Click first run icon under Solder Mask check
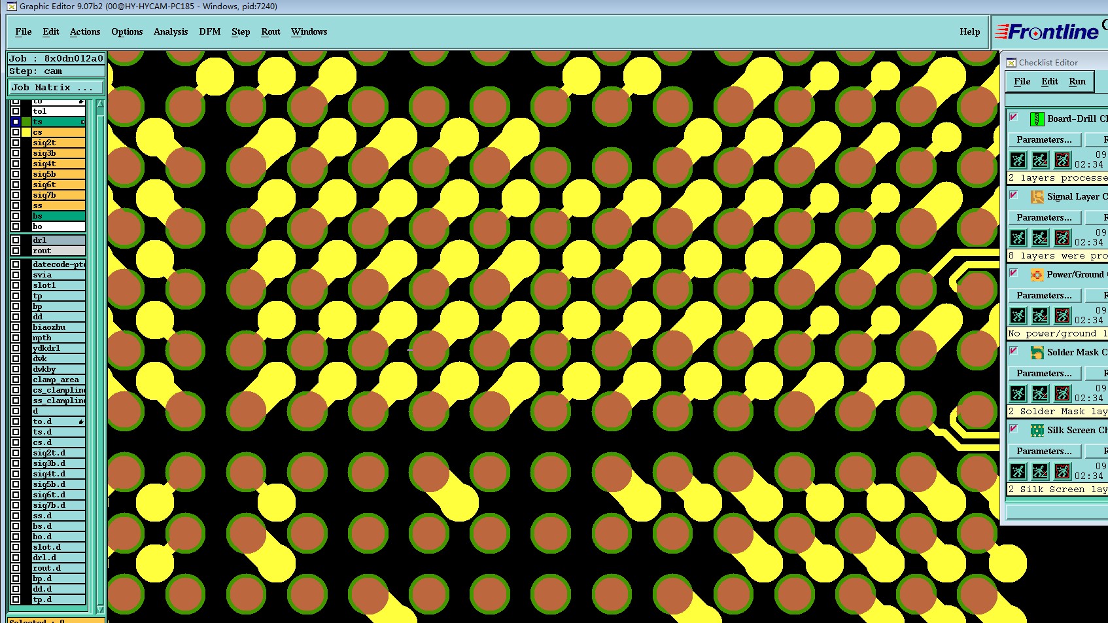 [1018, 393]
